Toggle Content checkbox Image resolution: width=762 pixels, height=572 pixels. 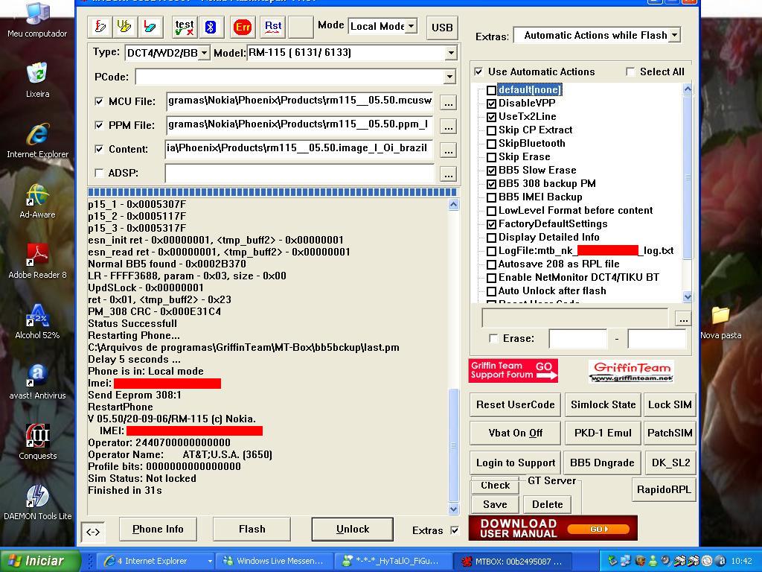pos(99,149)
